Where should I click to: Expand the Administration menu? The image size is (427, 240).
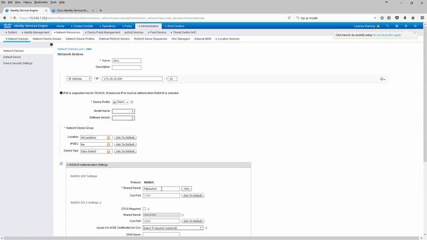(x=148, y=26)
